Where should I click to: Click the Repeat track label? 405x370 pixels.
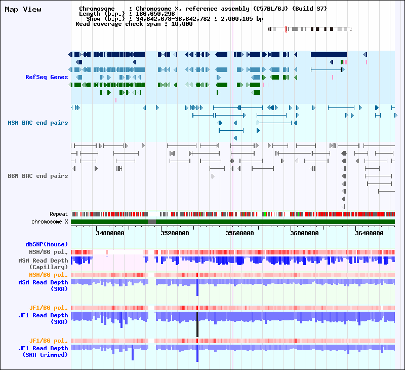pos(59,214)
